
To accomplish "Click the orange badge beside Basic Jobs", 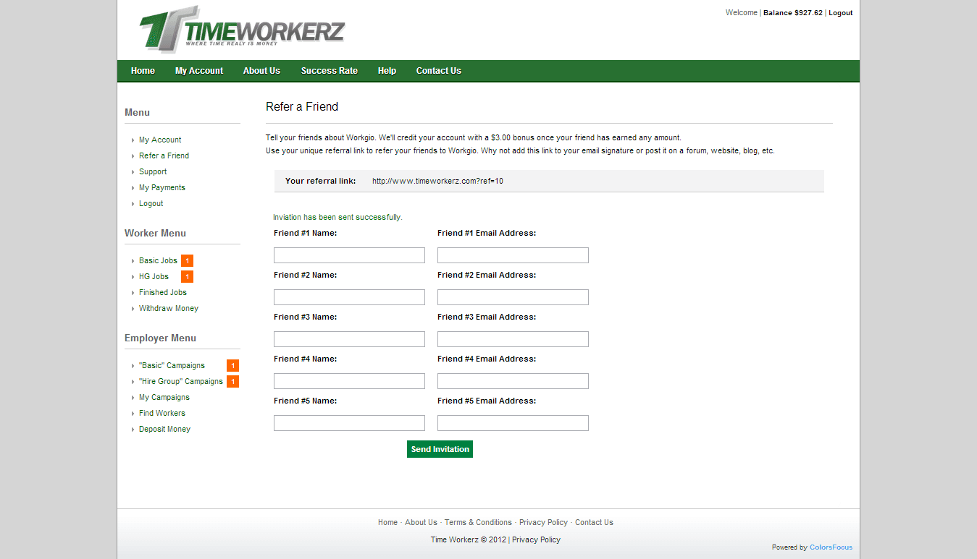I will point(187,261).
